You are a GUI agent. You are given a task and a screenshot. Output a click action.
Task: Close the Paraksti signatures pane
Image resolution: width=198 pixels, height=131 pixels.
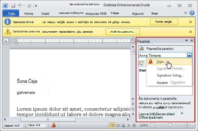point(192,41)
